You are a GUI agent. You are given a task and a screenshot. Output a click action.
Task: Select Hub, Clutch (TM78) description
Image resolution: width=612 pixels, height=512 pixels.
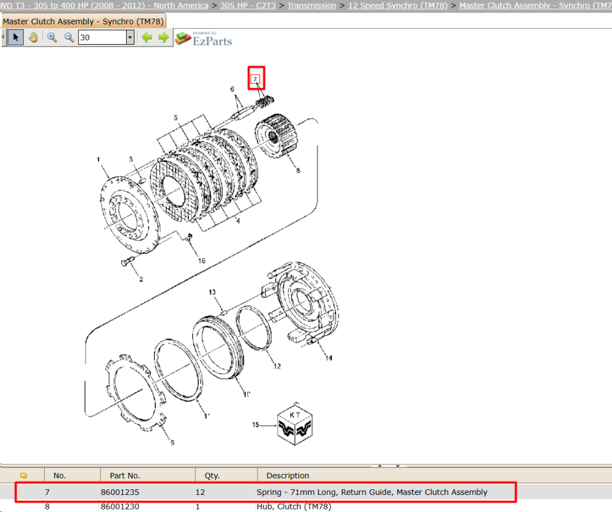point(294,506)
